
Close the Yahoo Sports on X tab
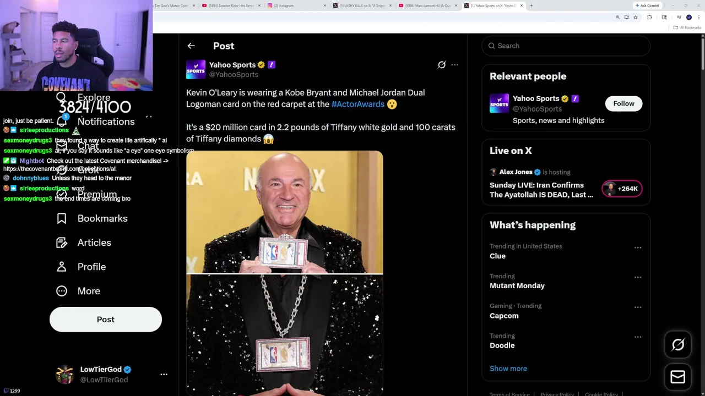pos(522,5)
